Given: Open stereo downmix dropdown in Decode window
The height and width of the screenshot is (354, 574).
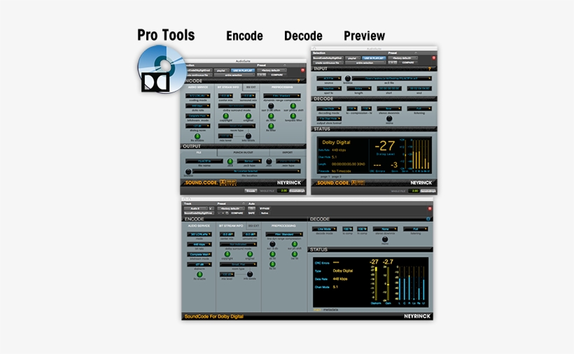Looking at the screenshot, I should [x=389, y=108].
